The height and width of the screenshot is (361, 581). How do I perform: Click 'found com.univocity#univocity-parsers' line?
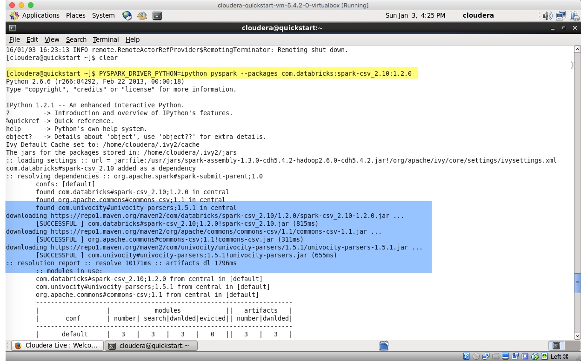click(x=136, y=208)
